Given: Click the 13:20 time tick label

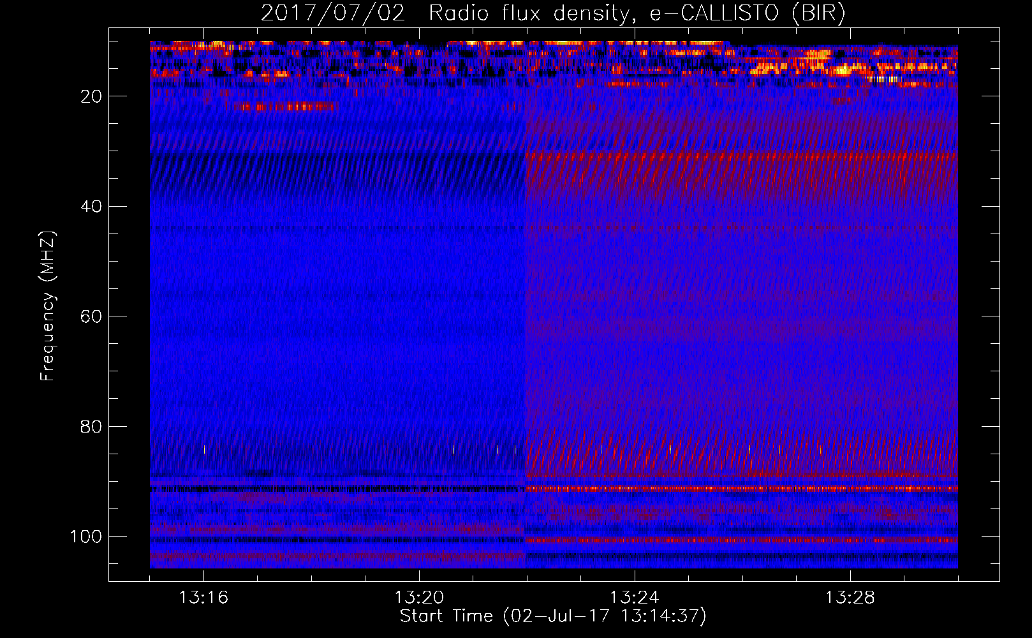Looking at the screenshot, I should pyautogui.click(x=419, y=598).
